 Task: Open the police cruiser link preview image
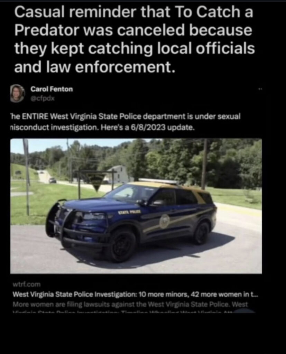click(x=136, y=206)
